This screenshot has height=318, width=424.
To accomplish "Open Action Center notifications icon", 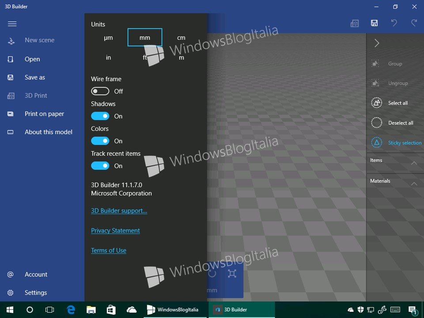I will (413, 310).
